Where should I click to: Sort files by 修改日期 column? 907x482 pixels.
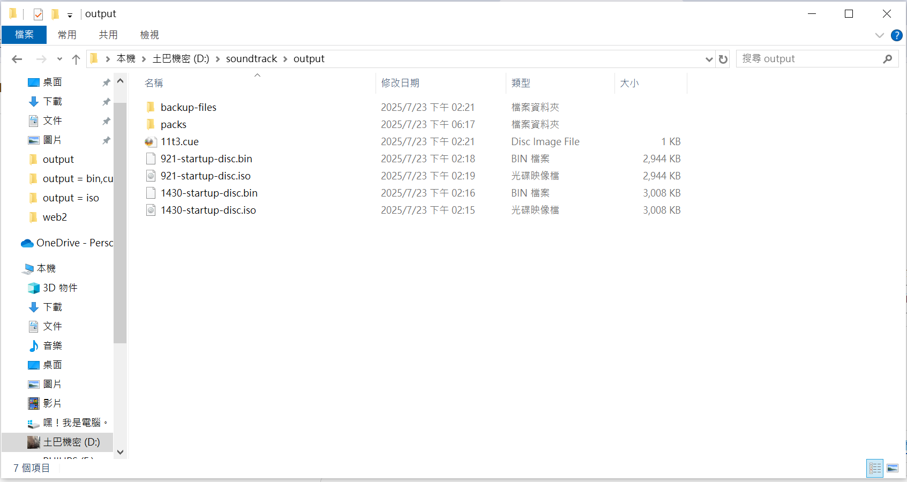click(400, 83)
